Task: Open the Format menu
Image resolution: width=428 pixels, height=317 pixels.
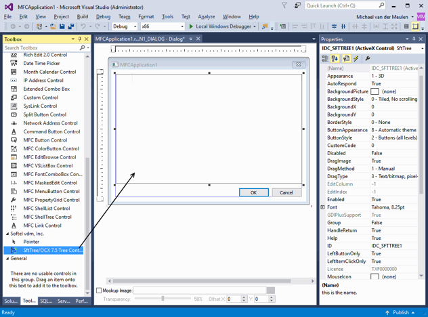Action: coord(146,17)
